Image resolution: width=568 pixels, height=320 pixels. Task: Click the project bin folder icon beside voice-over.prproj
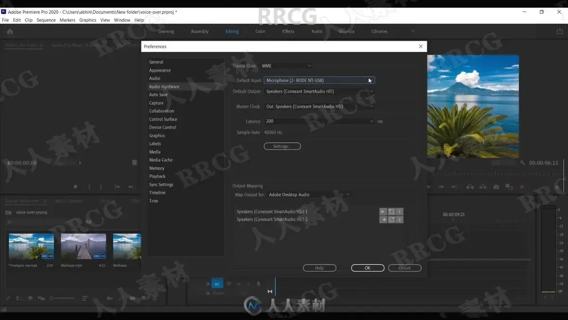pos(9,213)
